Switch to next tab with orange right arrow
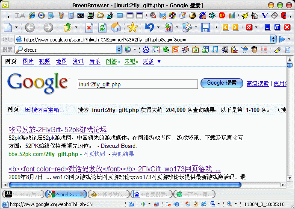 coord(236,27)
